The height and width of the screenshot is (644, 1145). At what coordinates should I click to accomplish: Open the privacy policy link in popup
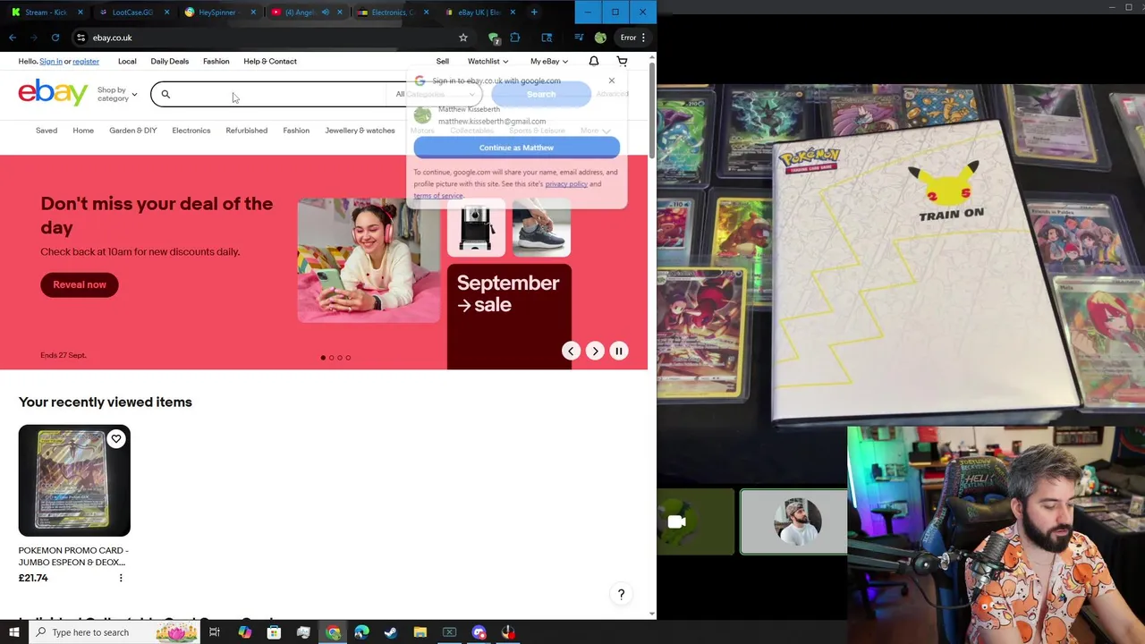(x=566, y=184)
